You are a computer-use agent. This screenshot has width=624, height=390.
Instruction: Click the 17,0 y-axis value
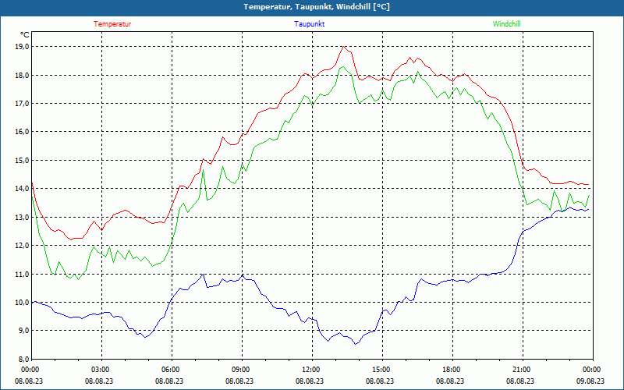pos(22,104)
